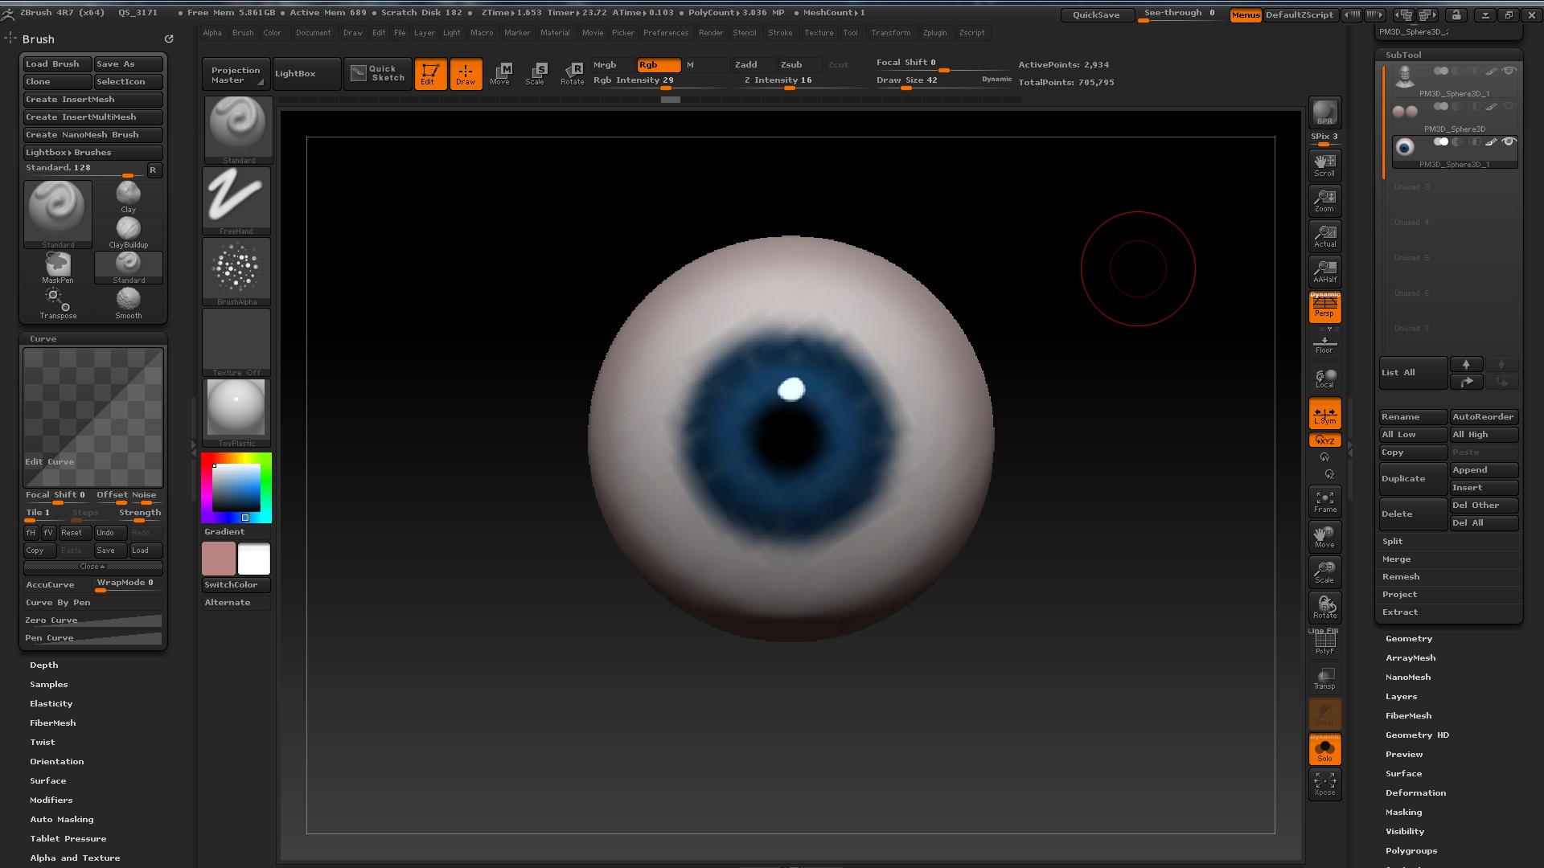Expand the Samples brush section
This screenshot has height=868, width=1544.
[49, 685]
